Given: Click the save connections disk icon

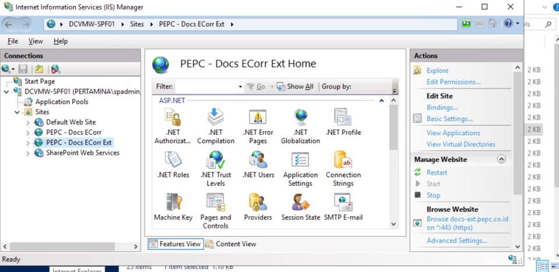Looking at the screenshot, I should tap(23, 69).
